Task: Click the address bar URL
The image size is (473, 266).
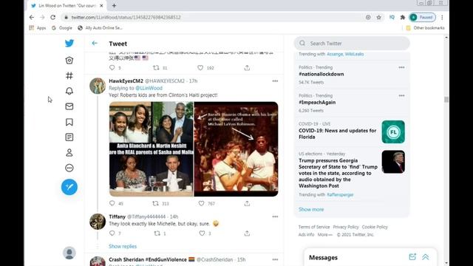Action: pyautogui.click(x=126, y=17)
